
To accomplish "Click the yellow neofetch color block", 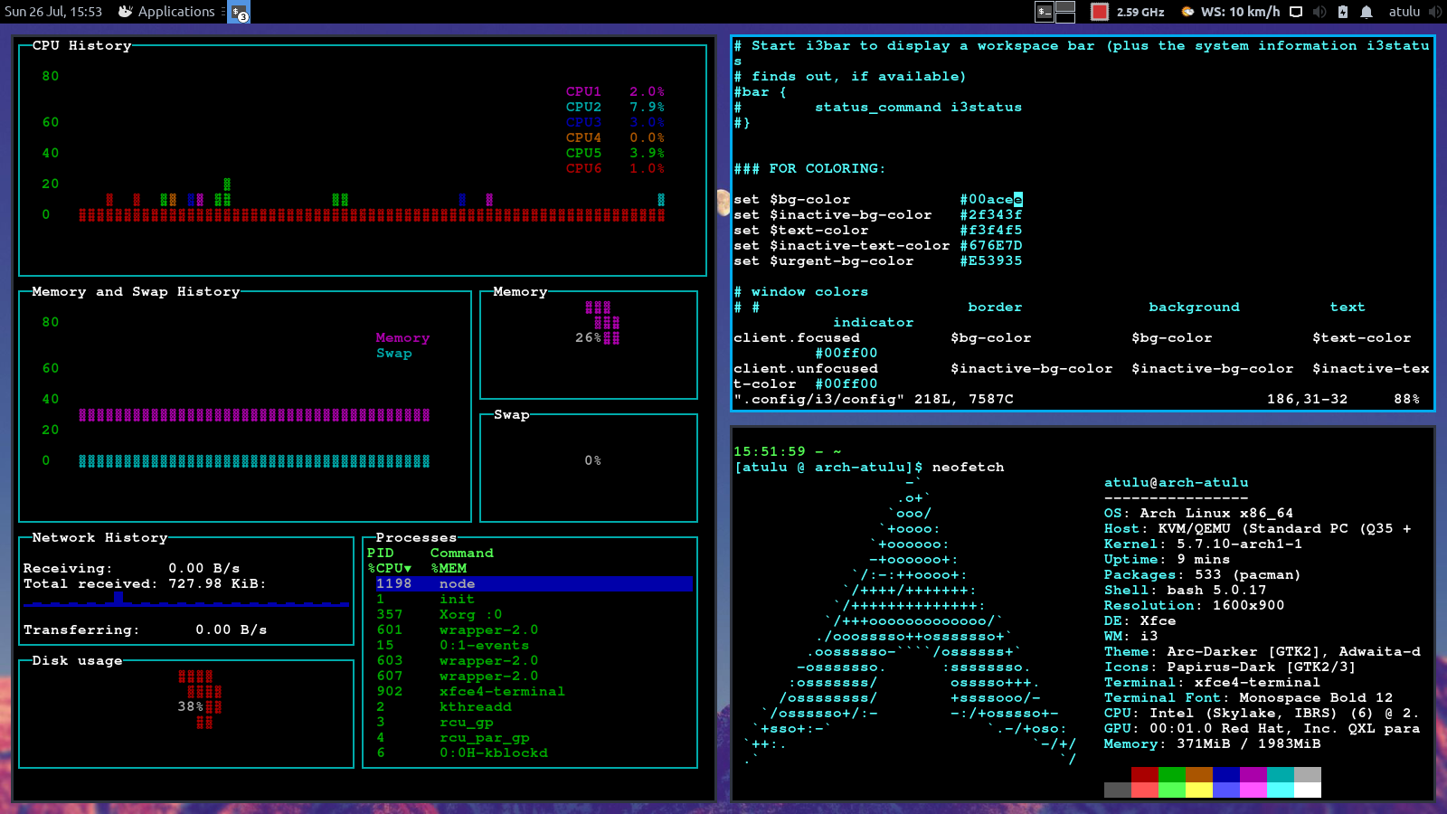I will point(1199,790).
